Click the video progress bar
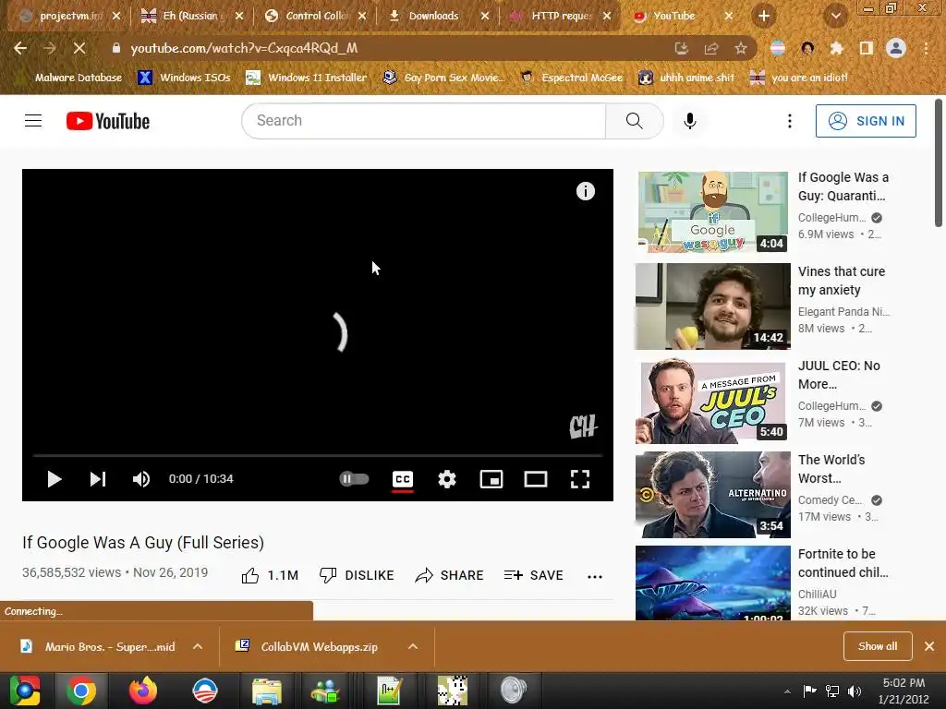The width and height of the screenshot is (946, 709). pos(318,455)
